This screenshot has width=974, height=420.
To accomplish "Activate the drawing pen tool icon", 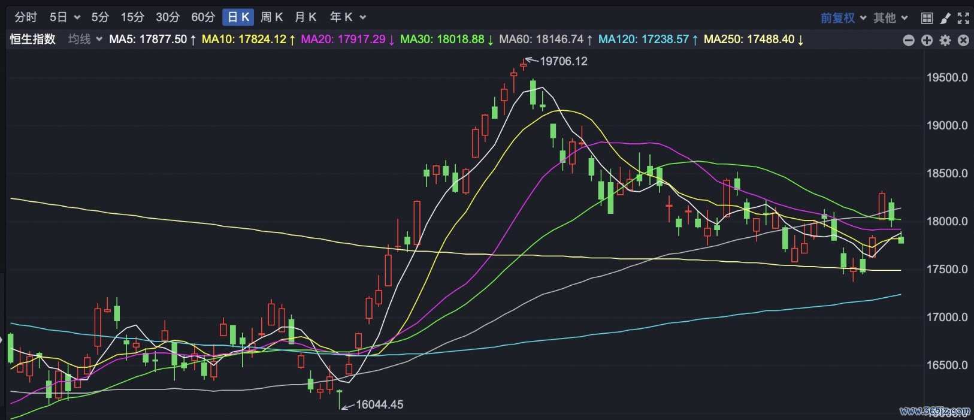I will click(945, 19).
